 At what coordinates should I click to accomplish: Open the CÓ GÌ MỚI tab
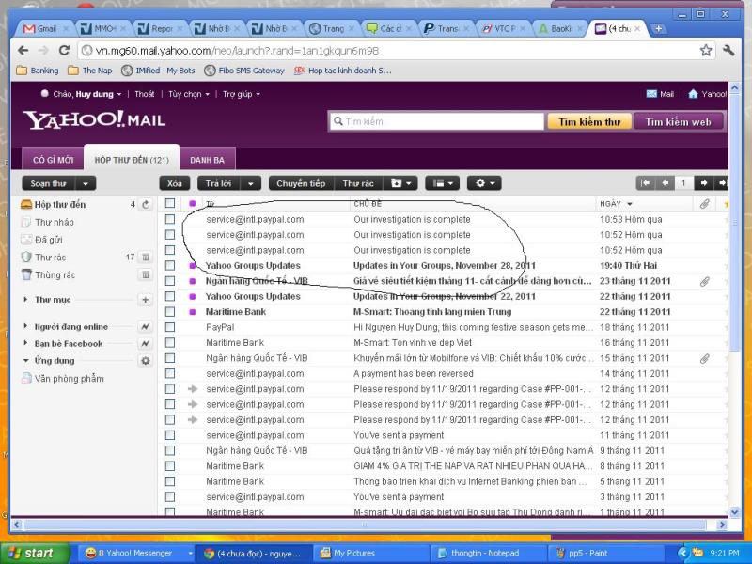pos(53,160)
